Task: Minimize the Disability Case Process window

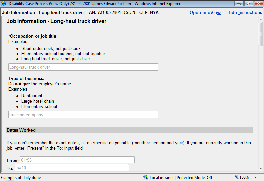Action: coord(238,4)
